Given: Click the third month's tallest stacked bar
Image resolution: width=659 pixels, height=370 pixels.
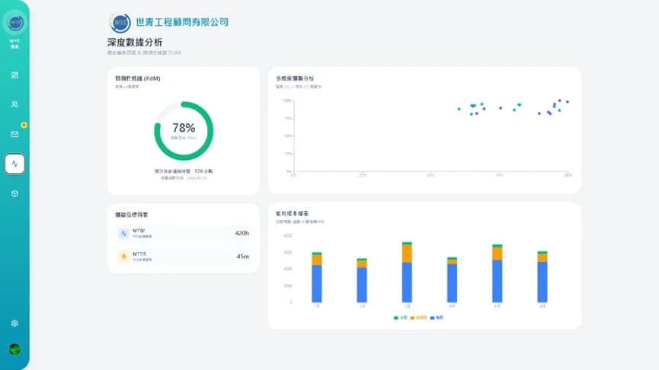Looking at the screenshot, I should click(x=407, y=272).
